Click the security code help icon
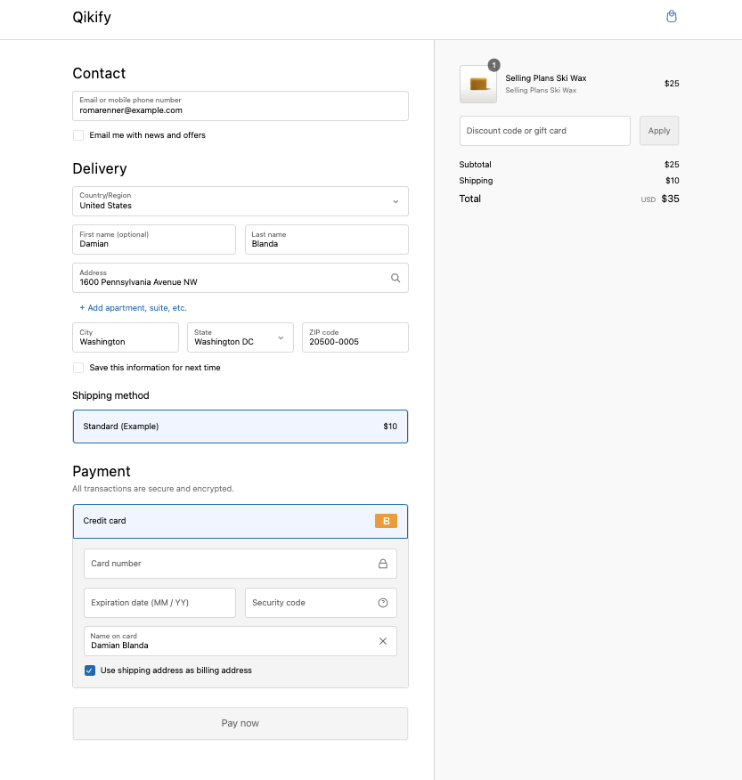This screenshot has height=780, width=742. click(x=383, y=603)
